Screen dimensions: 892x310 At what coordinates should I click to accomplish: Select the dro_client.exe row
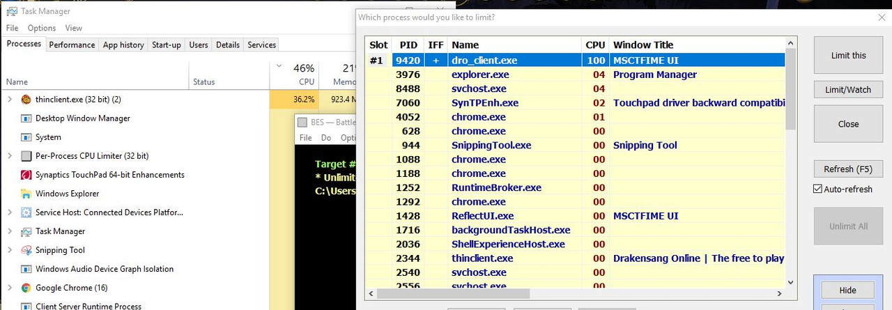click(576, 61)
